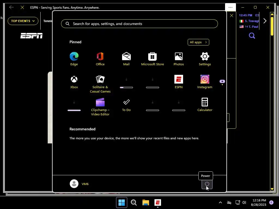
Task: Open the pinned ESPN app
Action: [x=179, y=82]
